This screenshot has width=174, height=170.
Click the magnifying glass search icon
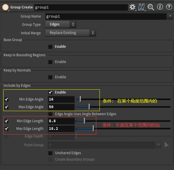click(x=151, y=7)
